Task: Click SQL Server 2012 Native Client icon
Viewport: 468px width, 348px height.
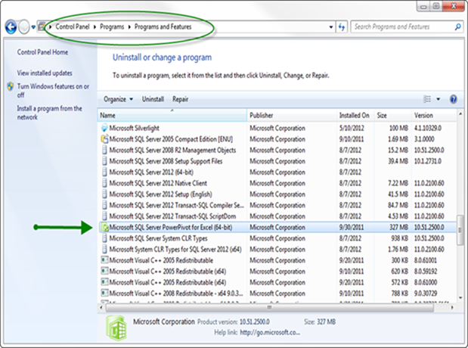Action: [104, 183]
